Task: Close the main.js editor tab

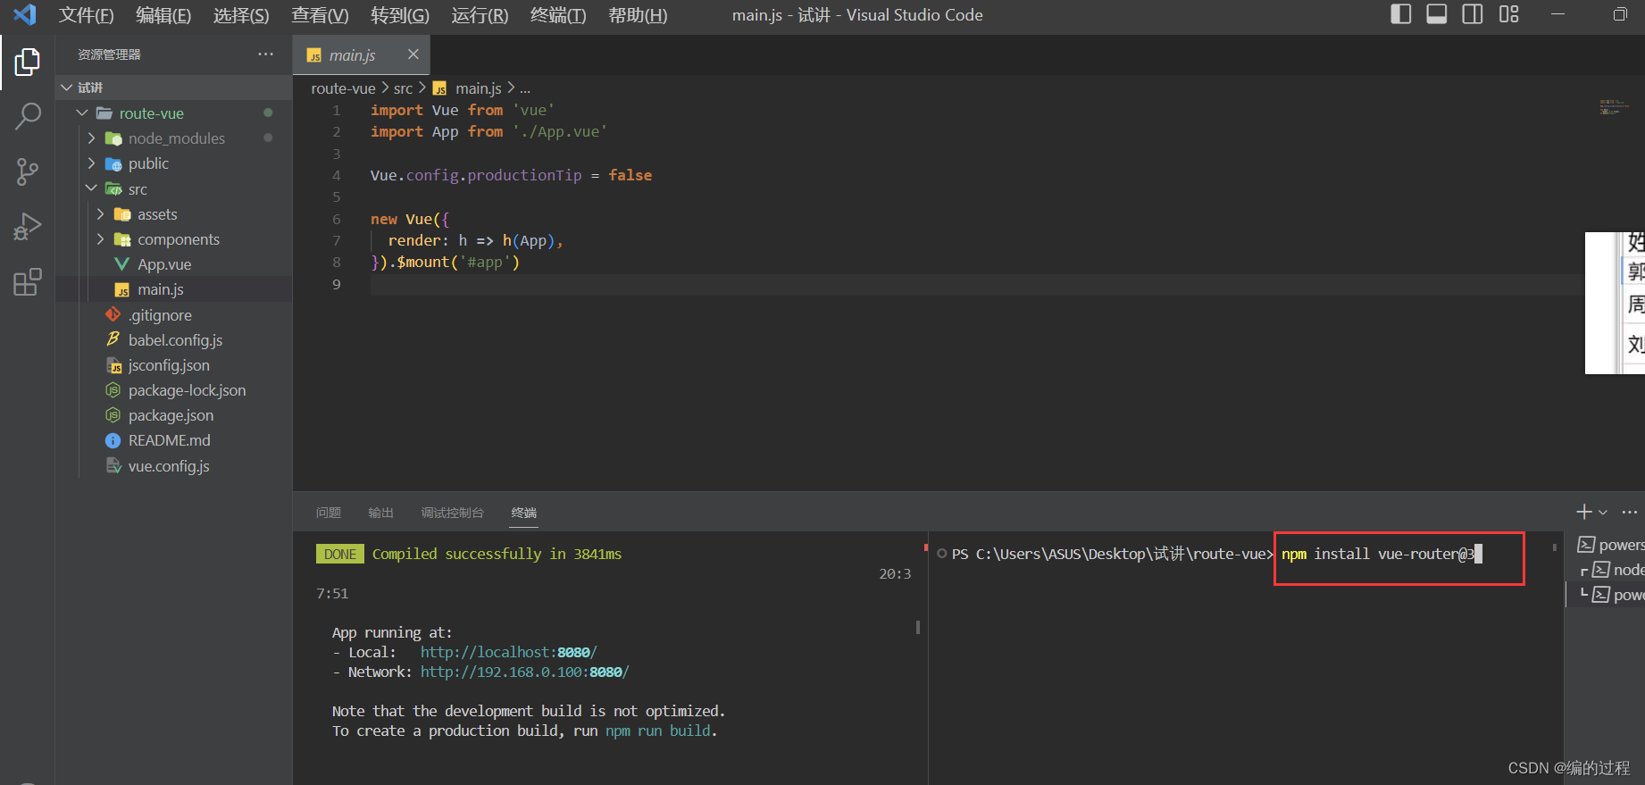Action: [x=413, y=54]
